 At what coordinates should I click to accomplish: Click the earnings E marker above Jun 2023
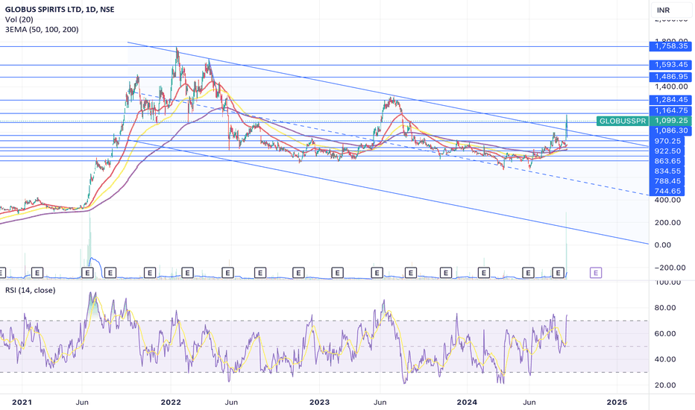[x=377, y=273]
